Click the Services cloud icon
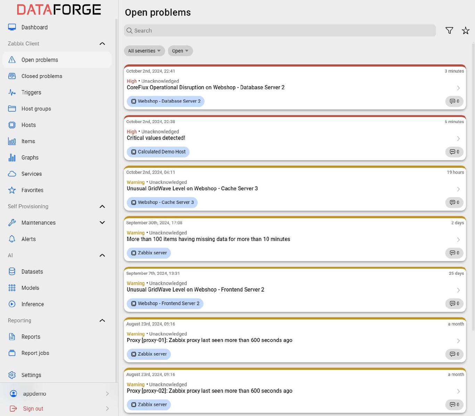475x416 pixels. click(12, 174)
